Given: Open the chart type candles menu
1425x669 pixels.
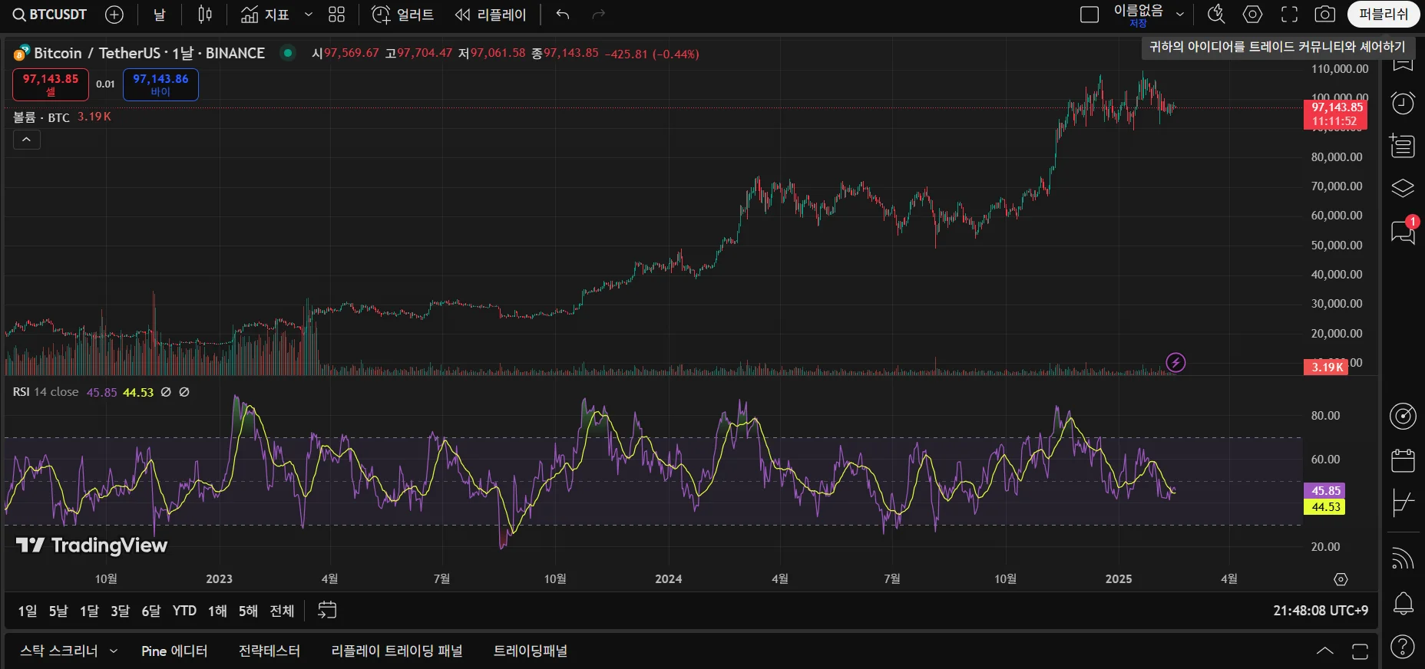Looking at the screenshot, I should click(205, 15).
